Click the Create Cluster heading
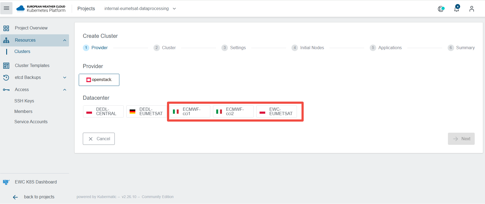The height and width of the screenshot is (204, 485). [100, 36]
